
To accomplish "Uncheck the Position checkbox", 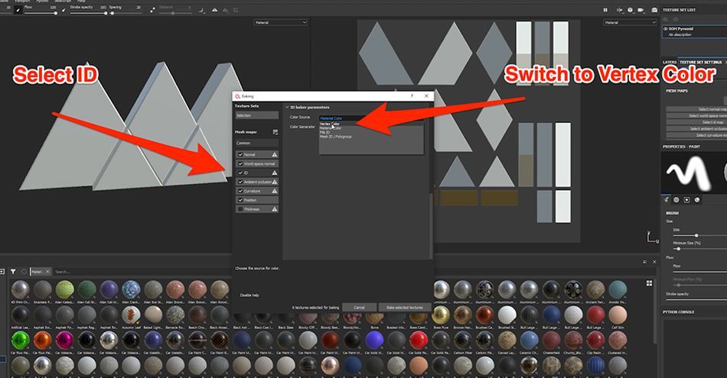I will [240, 200].
